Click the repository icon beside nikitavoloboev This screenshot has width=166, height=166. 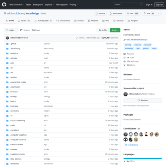(x=5, y=13)
